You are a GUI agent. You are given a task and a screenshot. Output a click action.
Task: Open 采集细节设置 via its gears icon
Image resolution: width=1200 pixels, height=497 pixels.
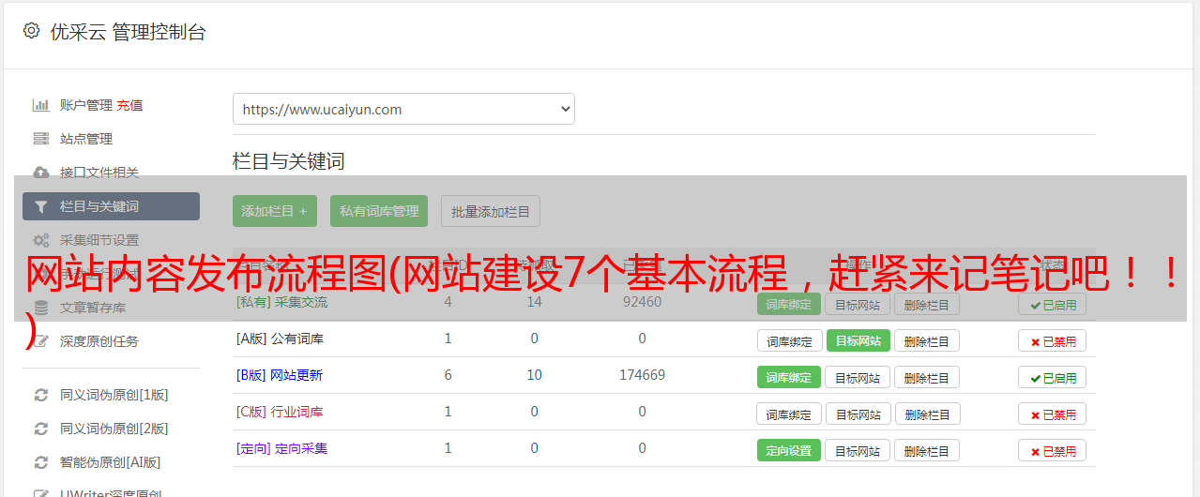(x=41, y=240)
